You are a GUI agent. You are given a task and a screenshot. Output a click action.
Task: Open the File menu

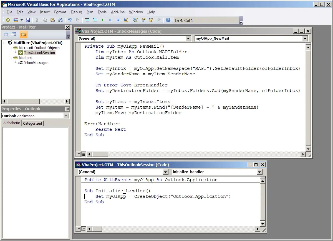coord(9,12)
